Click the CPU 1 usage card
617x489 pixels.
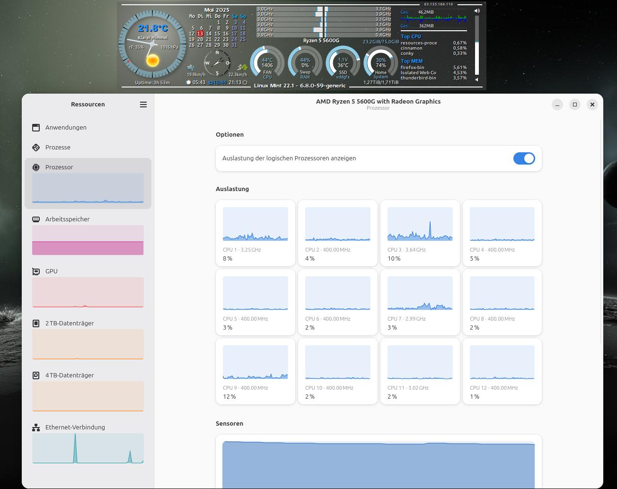click(x=256, y=233)
